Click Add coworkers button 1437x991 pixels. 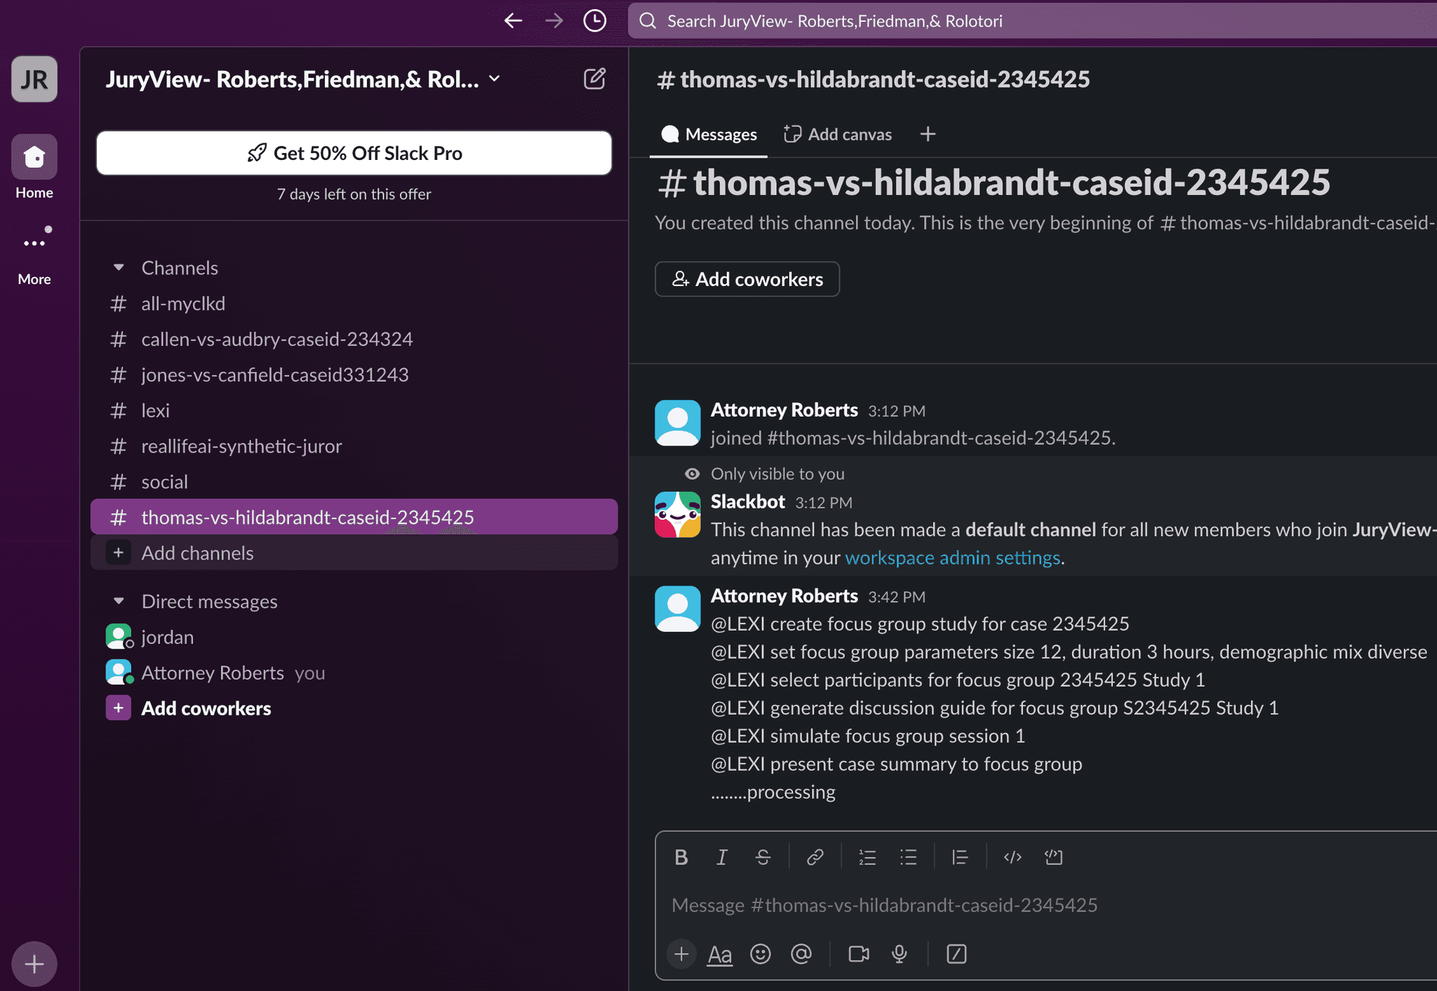click(x=747, y=278)
